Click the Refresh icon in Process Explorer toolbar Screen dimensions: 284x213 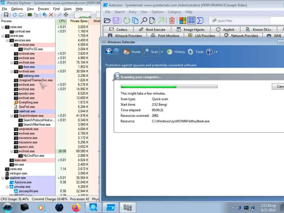click(15, 15)
